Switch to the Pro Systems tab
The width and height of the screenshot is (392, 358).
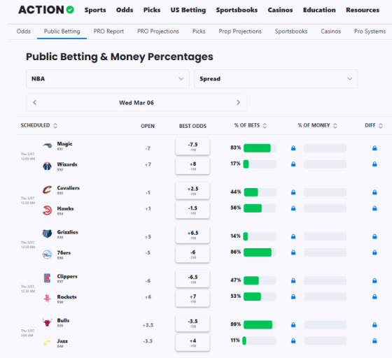(370, 31)
